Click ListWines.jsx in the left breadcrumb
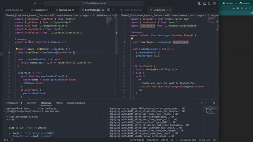 pos(103,15)
